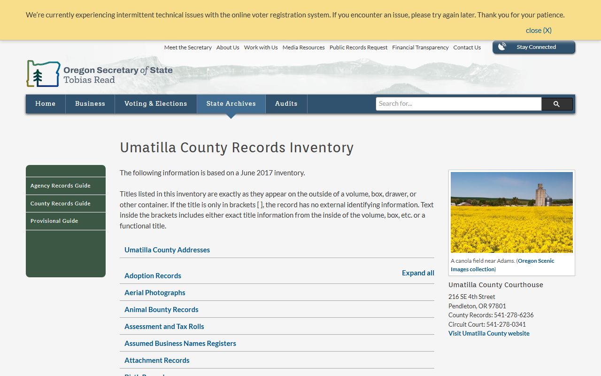Open the Stay Connected button
Screen dimensions: 601x376
pos(534,47)
